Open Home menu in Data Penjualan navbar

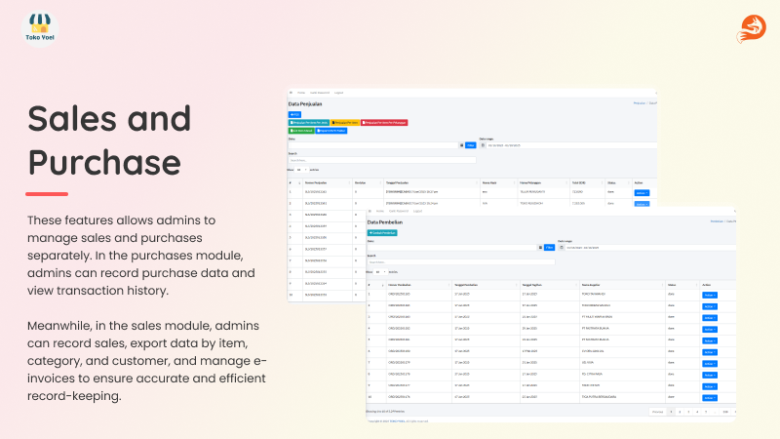(x=302, y=92)
